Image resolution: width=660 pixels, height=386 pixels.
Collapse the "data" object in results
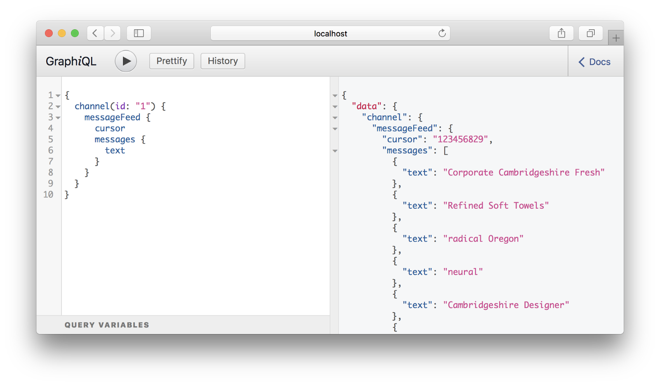(x=335, y=107)
